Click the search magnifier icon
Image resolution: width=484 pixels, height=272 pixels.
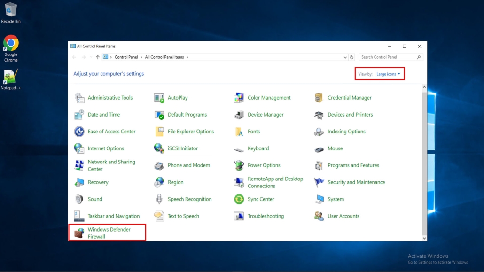click(x=419, y=57)
